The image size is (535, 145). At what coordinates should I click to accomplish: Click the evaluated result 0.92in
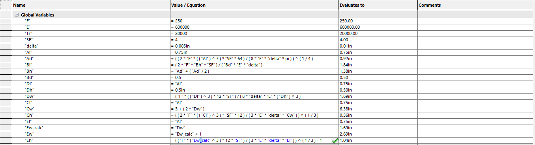click(x=378, y=59)
